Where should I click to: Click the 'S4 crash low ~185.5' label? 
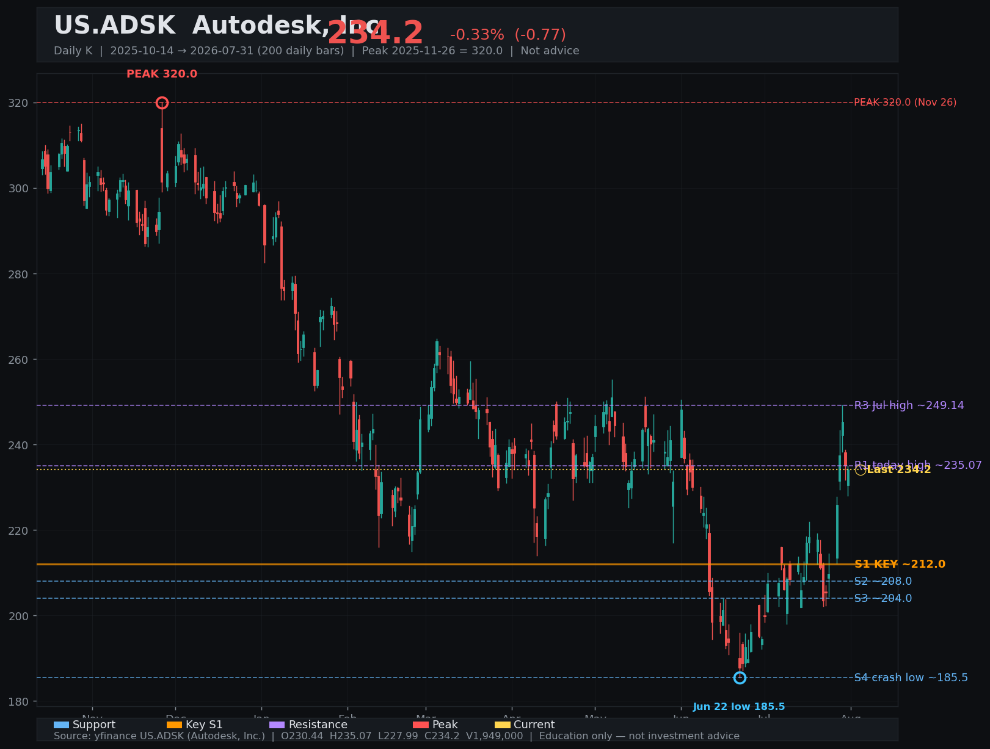[x=911, y=678]
